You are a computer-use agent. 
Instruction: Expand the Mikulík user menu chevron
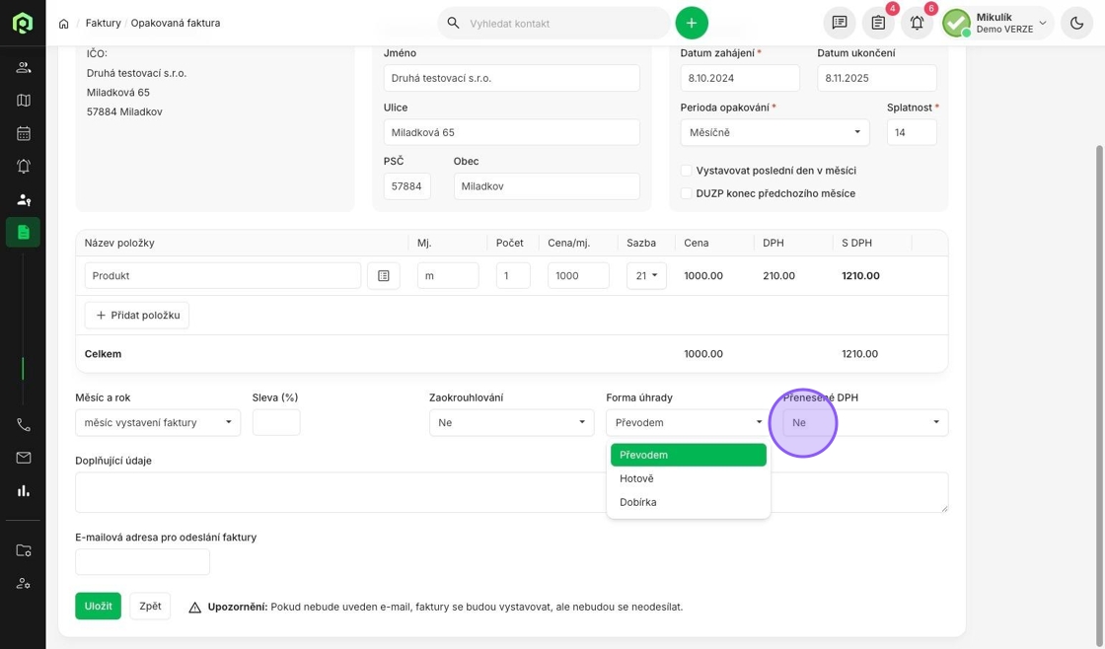(1043, 24)
